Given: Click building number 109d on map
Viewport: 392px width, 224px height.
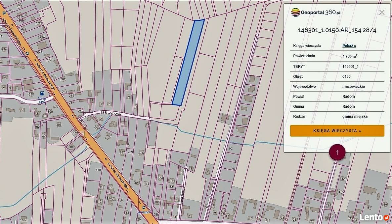Looking at the screenshot, I should click(23, 220).
